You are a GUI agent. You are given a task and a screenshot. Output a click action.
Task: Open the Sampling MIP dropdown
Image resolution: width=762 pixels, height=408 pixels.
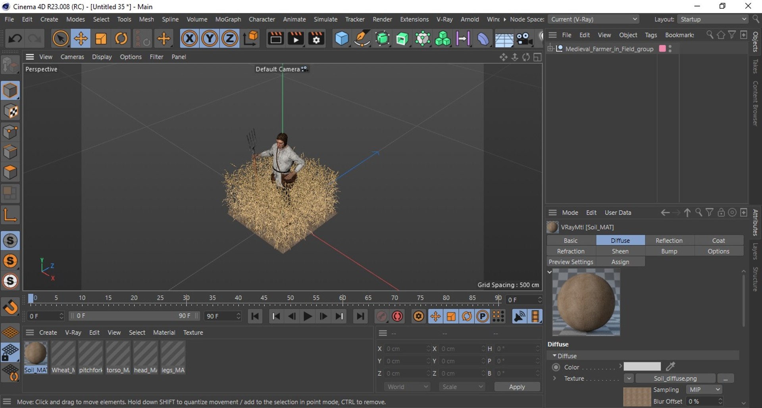pyautogui.click(x=705, y=390)
